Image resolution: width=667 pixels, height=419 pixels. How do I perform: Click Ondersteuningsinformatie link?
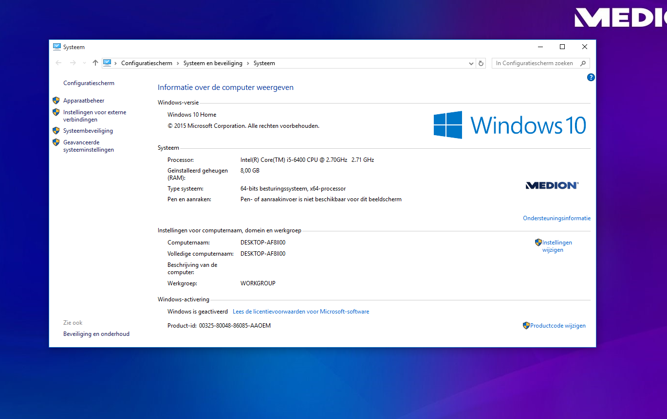(556, 218)
